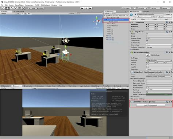Click the Step frame button
This screenshot has width=173, height=139.
pos(90,8)
